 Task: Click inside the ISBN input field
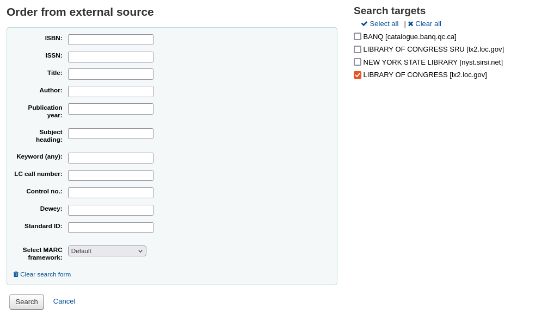tap(110, 39)
